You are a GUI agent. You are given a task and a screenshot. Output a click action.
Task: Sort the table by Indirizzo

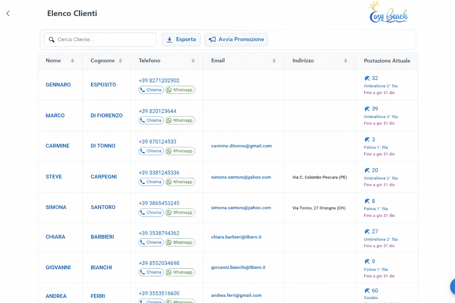click(345, 61)
